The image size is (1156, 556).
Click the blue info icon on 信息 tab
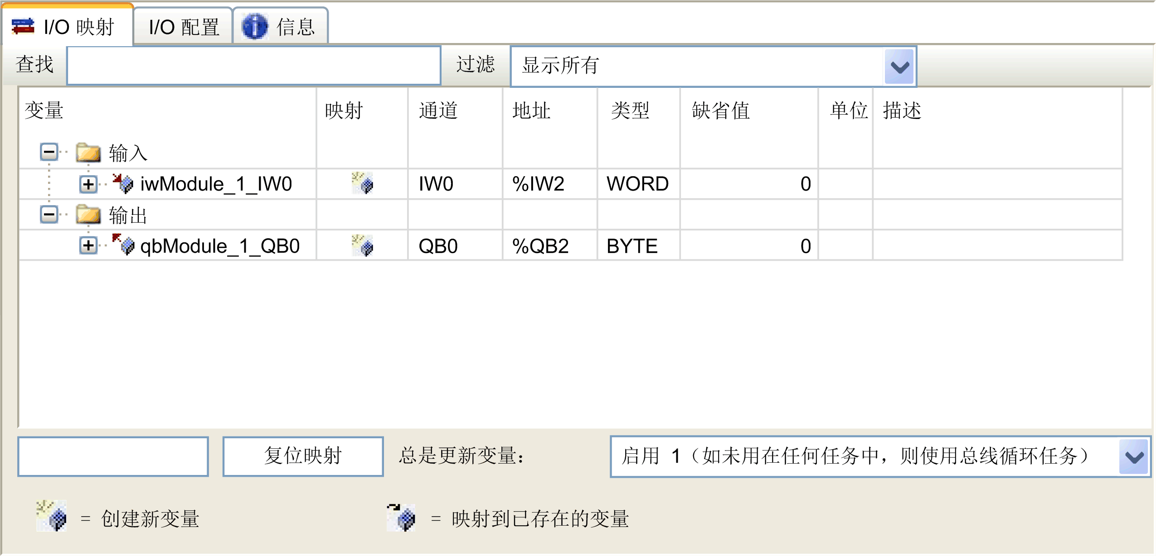point(255,27)
